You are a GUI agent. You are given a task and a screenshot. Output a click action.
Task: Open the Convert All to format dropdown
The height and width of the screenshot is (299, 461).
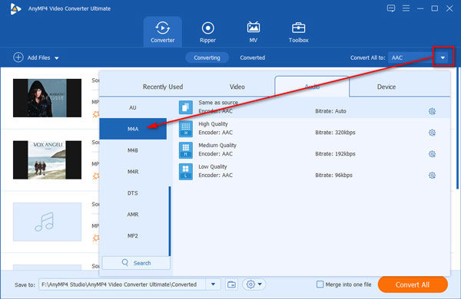tap(443, 58)
